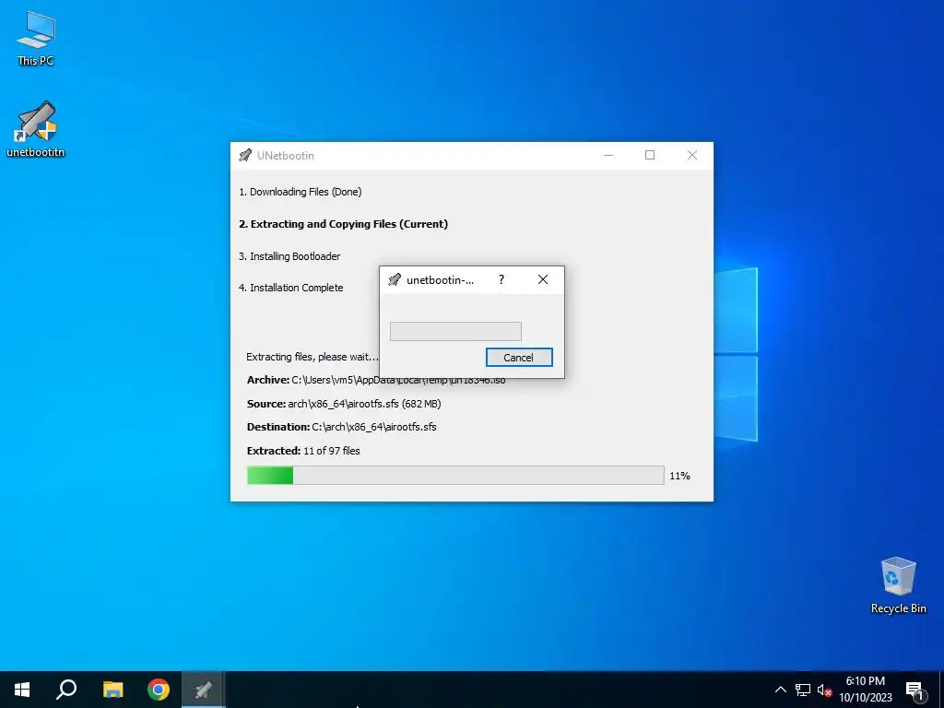Click the Destination C:\arch\x86_64\airootfs.sfs line

point(341,427)
